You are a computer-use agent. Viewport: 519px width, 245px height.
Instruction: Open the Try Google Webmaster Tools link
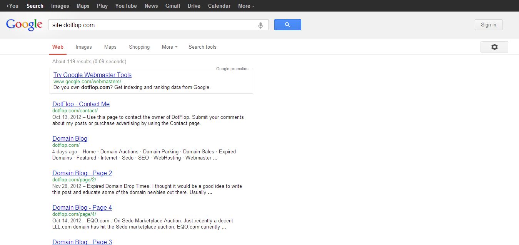pyautogui.click(x=92, y=75)
